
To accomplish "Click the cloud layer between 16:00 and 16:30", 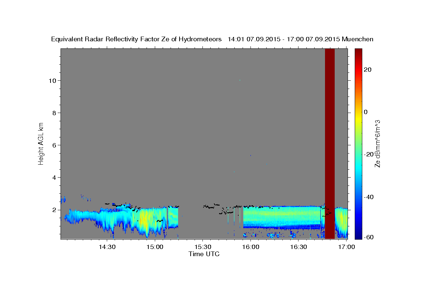I will click(282, 217).
